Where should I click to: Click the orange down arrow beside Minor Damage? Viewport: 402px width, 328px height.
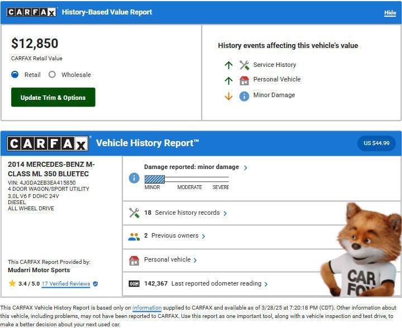pos(228,97)
